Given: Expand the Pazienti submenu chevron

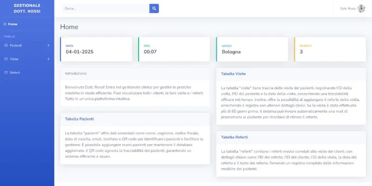Looking at the screenshot, I should 48,45.
